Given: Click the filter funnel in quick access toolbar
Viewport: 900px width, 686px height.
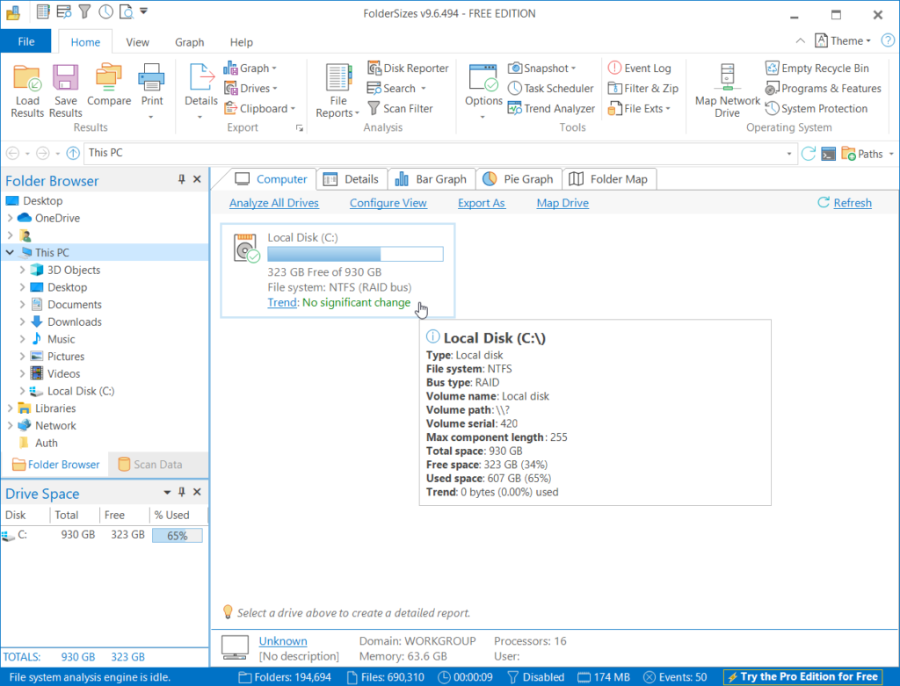Looking at the screenshot, I should (x=84, y=11).
